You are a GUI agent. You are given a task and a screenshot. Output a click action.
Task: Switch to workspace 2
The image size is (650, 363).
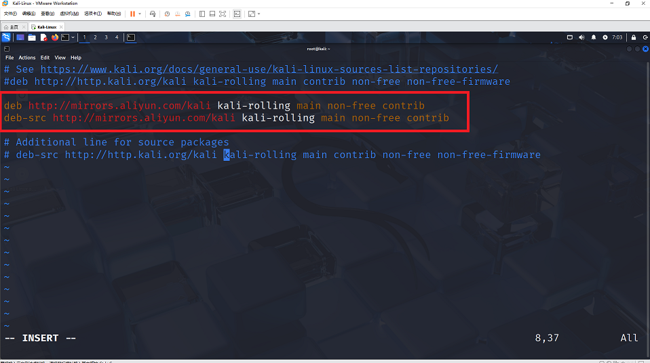click(96, 37)
